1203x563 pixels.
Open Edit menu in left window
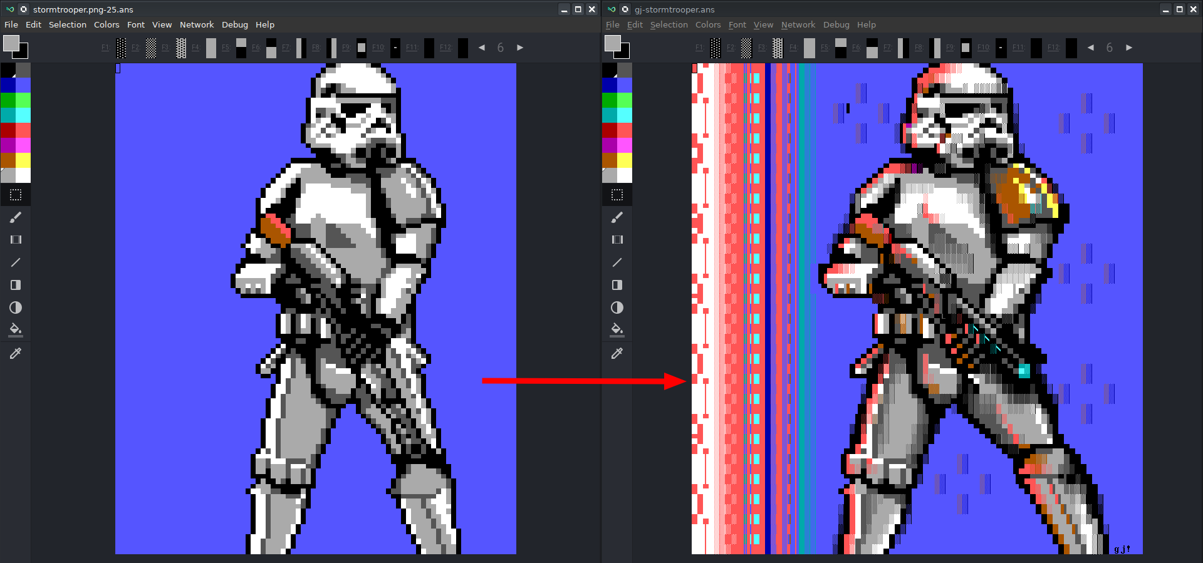pos(33,24)
